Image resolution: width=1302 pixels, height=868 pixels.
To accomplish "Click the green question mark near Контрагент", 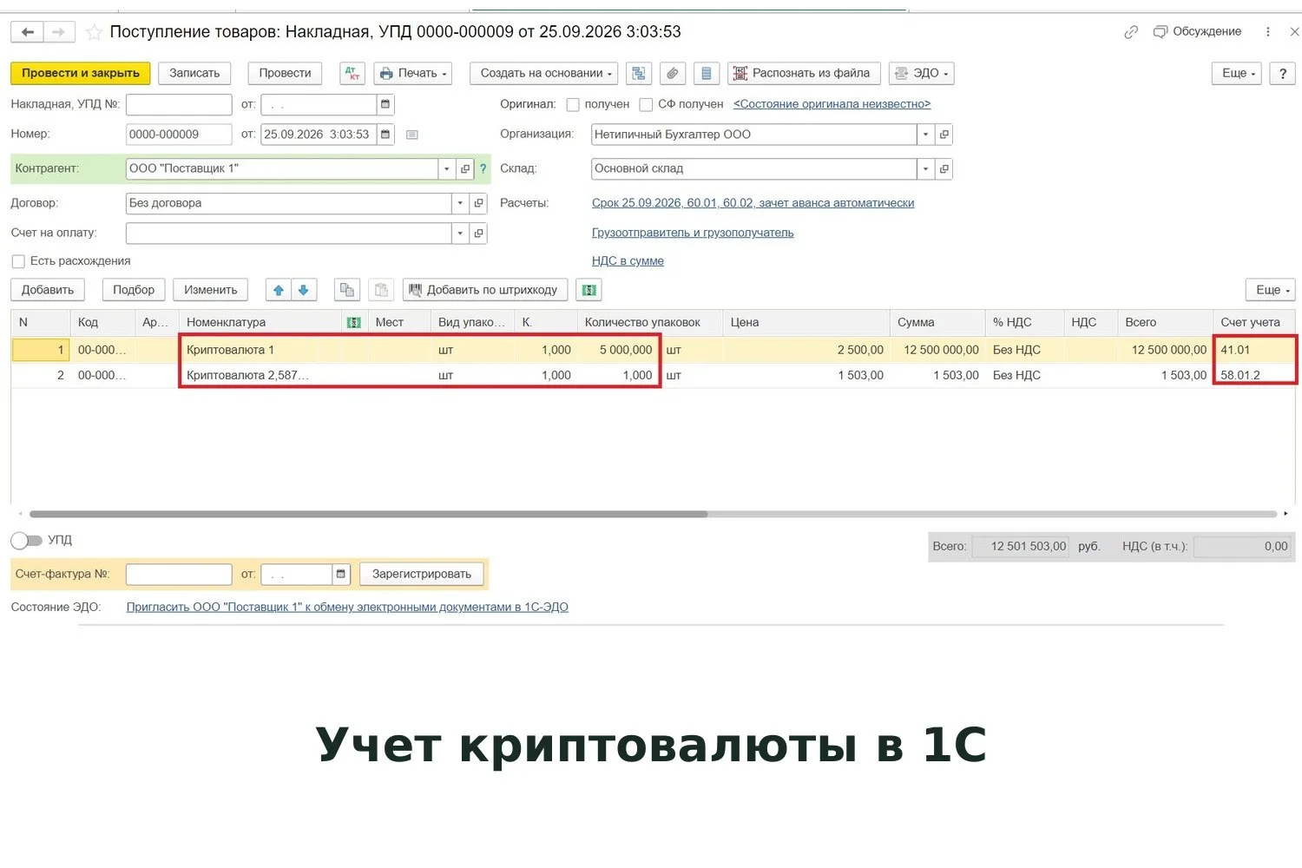I will [483, 169].
